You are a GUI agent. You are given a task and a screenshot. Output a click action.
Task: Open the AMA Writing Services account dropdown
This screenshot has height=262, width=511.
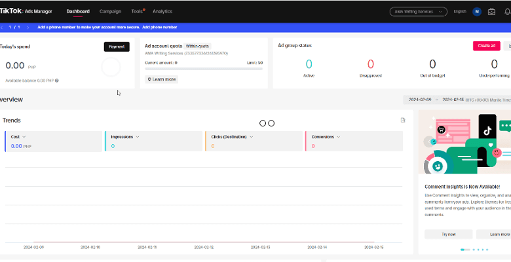tap(419, 12)
